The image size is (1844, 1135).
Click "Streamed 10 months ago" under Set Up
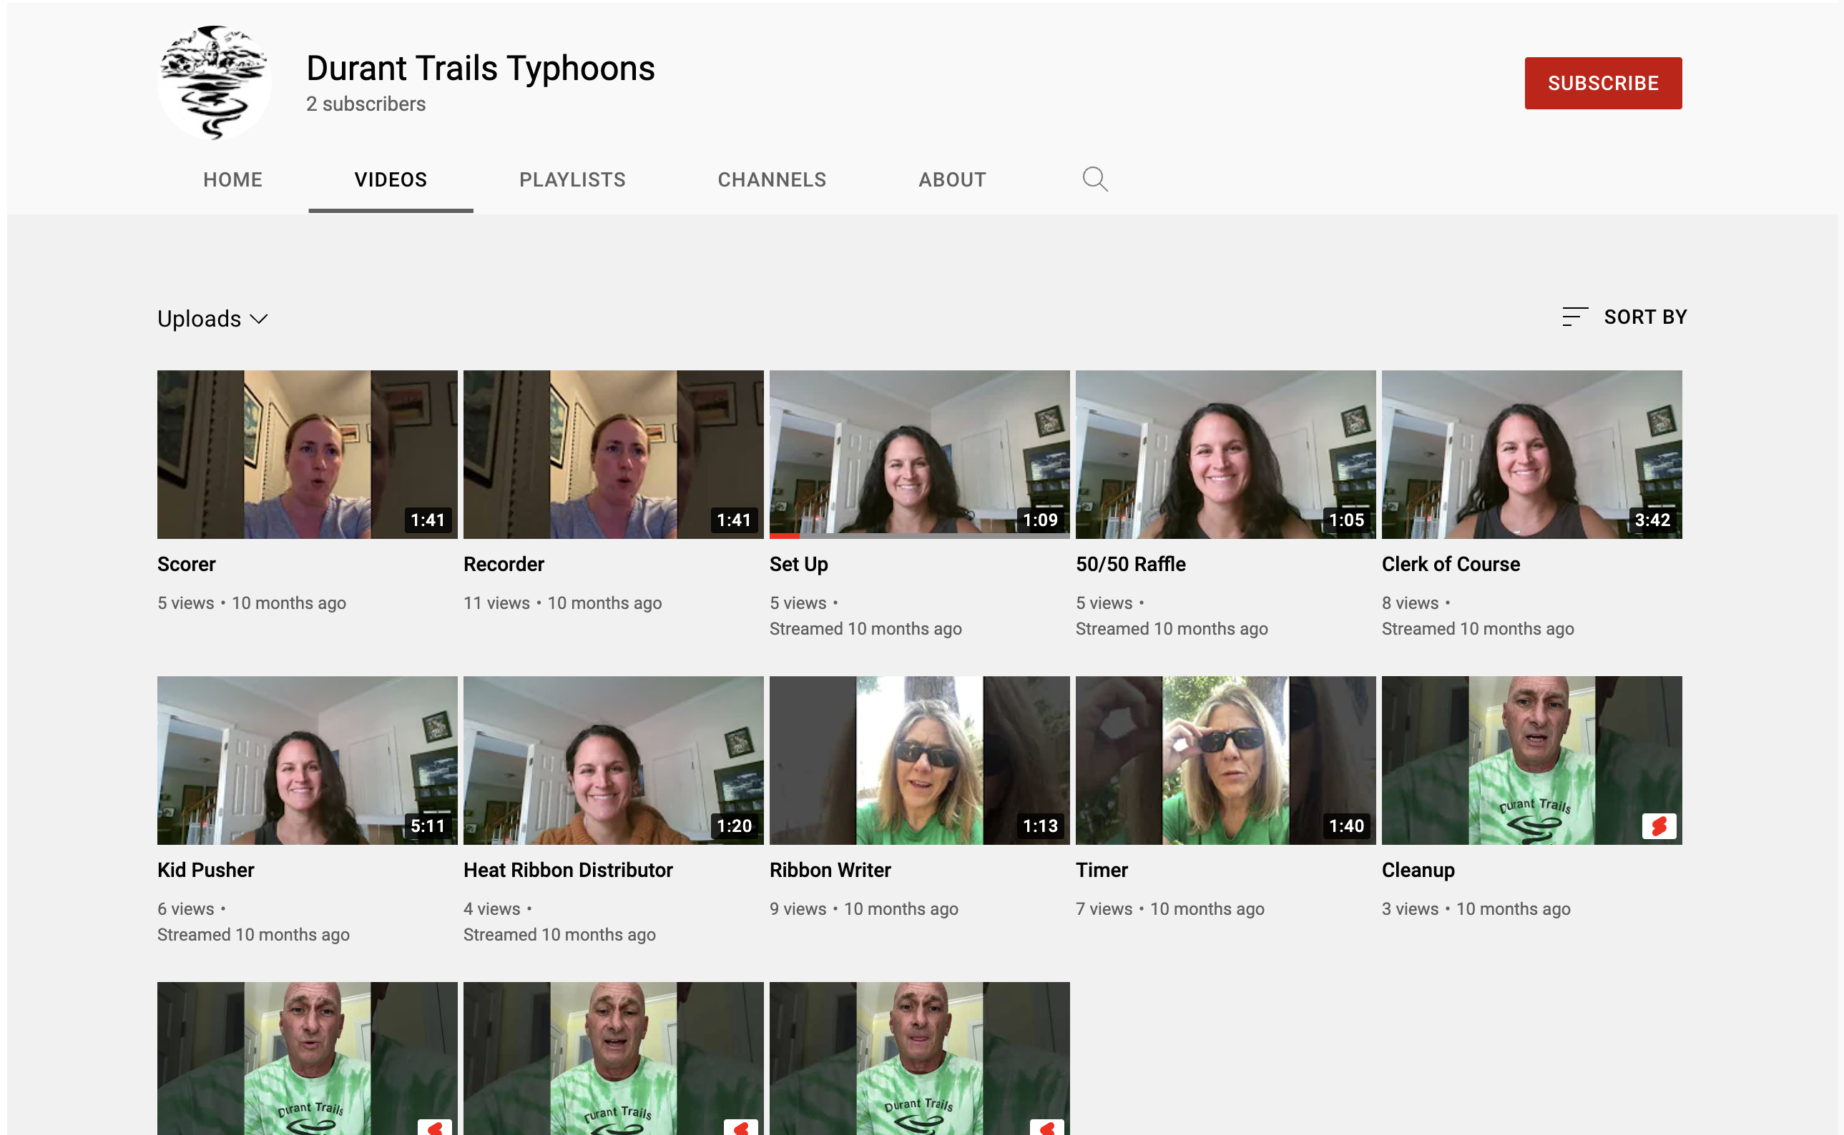tap(865, 629)
